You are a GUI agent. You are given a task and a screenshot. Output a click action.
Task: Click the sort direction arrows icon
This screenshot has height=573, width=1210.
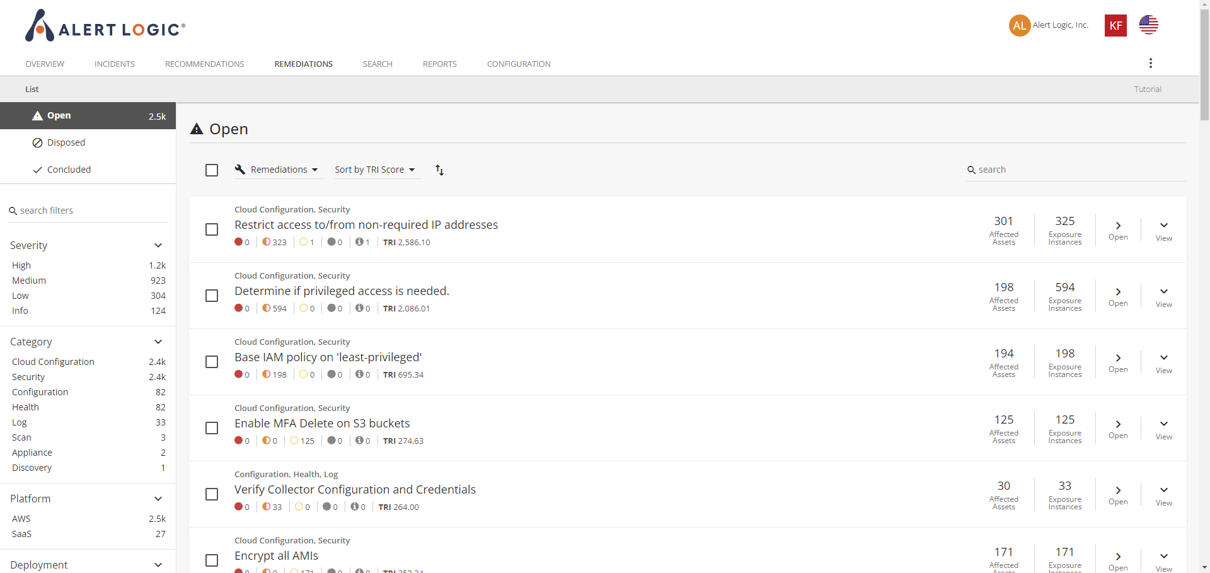click(439, 170)
